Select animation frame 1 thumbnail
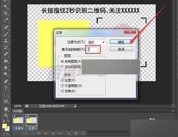Image resolution: width=178 pixels, height=137 pixels. pyautogui.click(x=18, y=120)
